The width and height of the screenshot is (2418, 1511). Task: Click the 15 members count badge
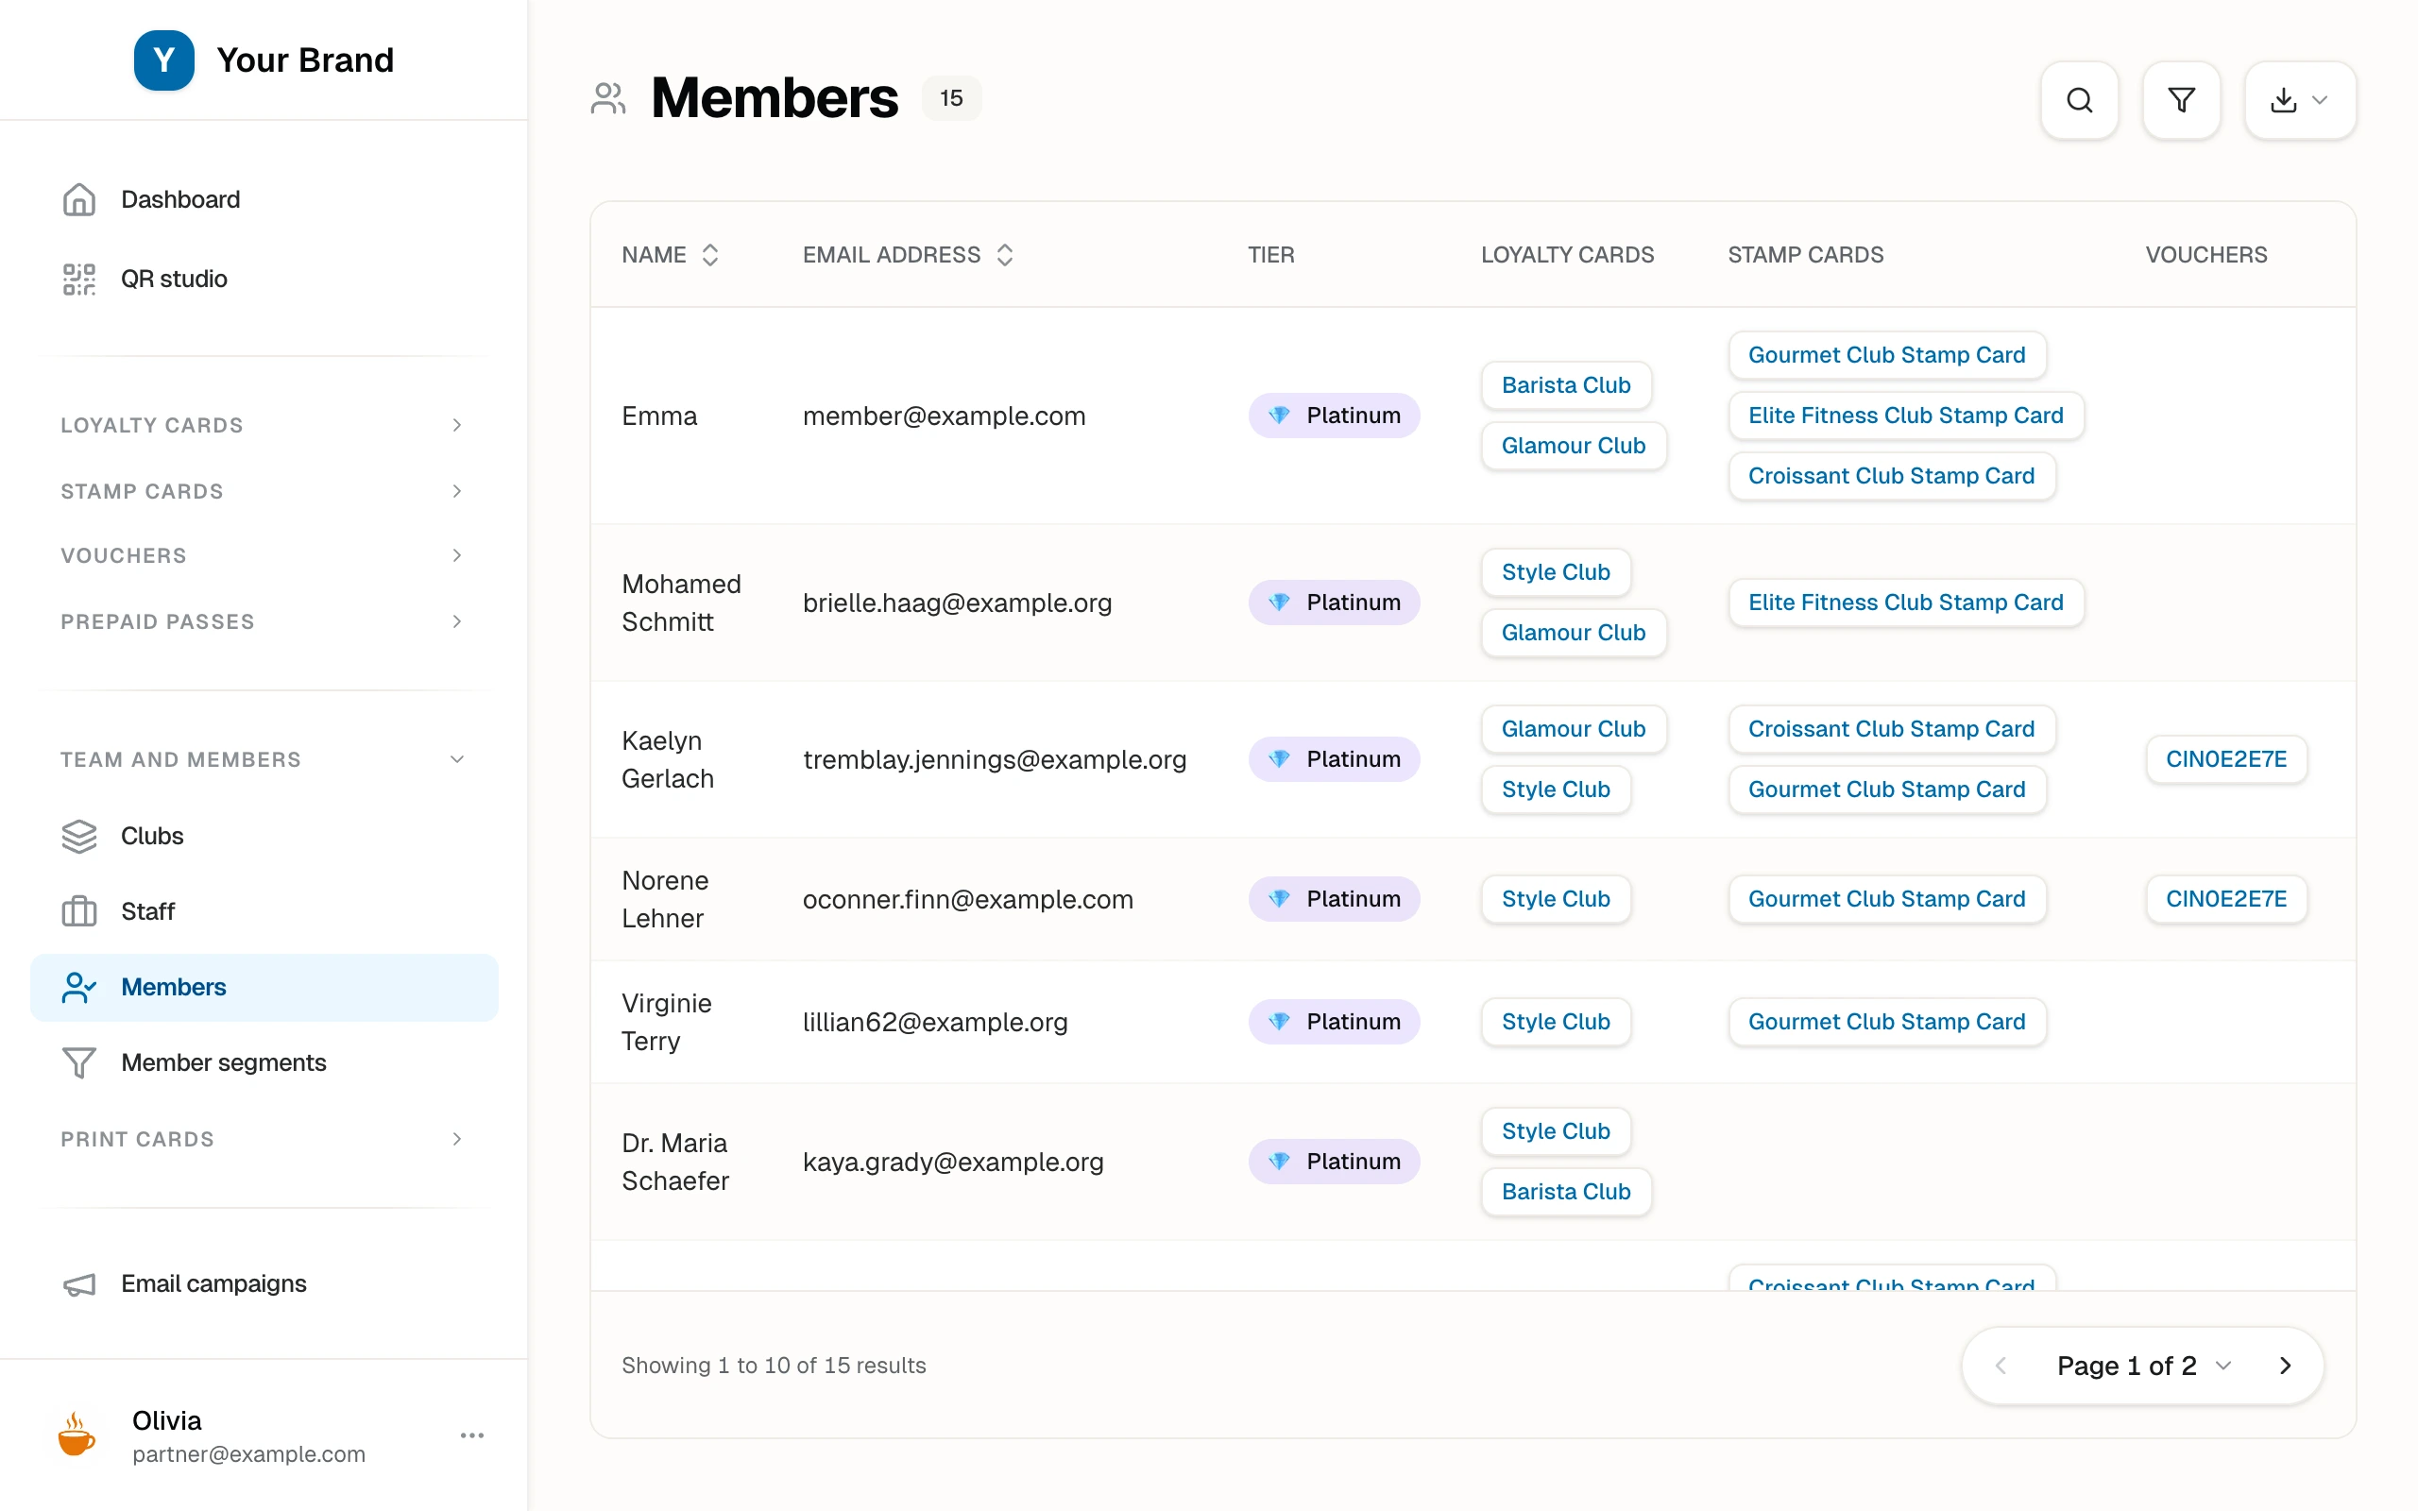[x=951, y=98]
